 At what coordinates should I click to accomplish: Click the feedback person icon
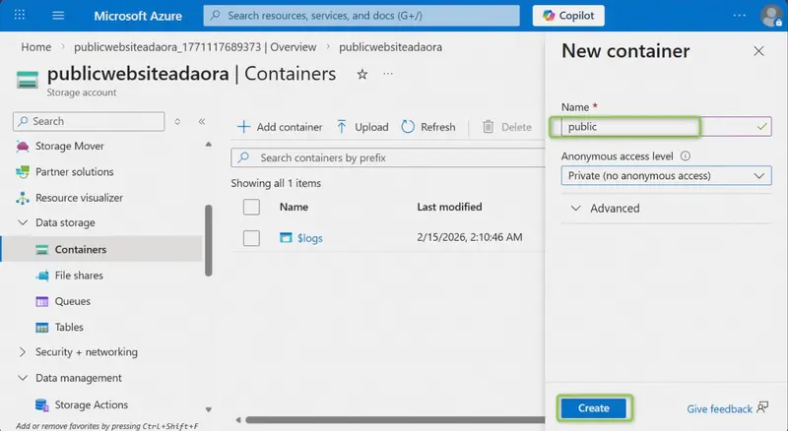coord(762,406)
